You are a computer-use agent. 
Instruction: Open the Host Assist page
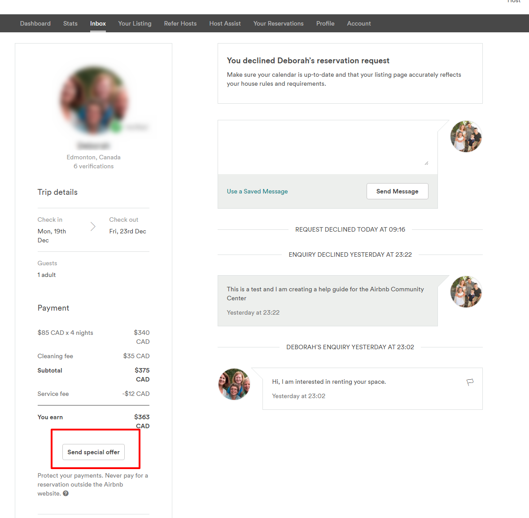tap(225, 23)
